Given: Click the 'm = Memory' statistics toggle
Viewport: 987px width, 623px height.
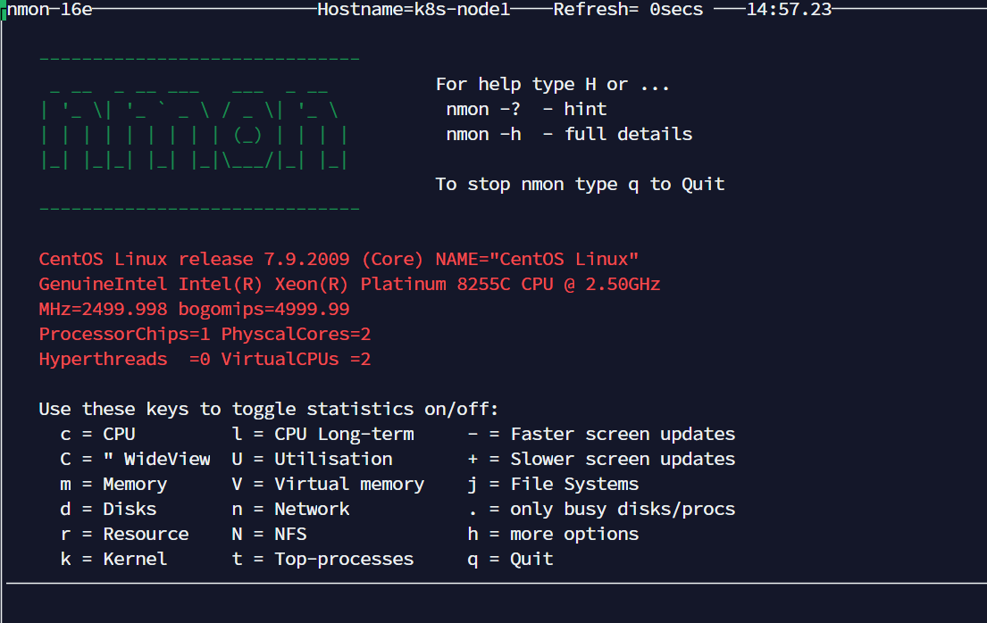Looking at the screenshot, I should tap(113, 485).
